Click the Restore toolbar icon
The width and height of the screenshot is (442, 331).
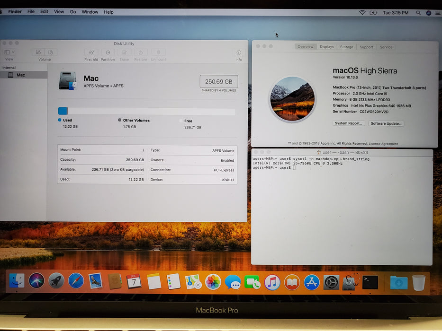coord(141,52)
